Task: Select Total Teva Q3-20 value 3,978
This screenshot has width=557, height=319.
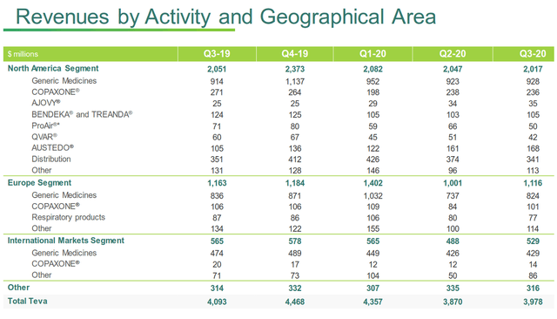Action: coord(533,302)
